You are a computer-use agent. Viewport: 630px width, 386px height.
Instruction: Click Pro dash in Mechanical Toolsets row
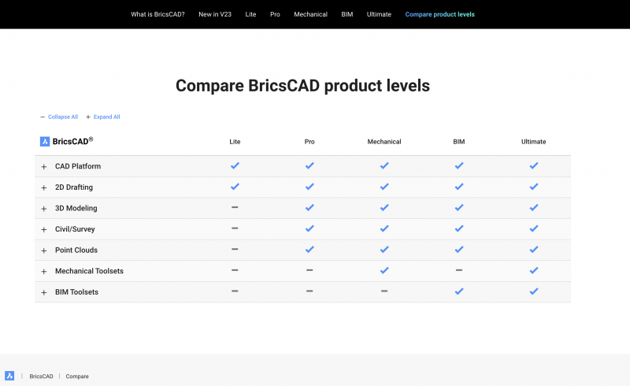(x=309, y=270)
